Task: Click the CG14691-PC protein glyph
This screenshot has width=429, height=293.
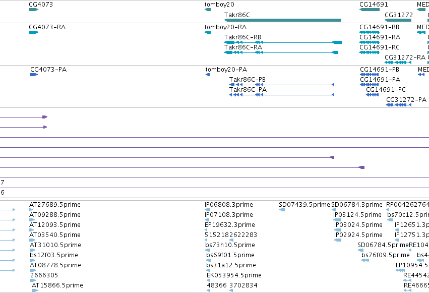Action: click(x=373, y=95)
